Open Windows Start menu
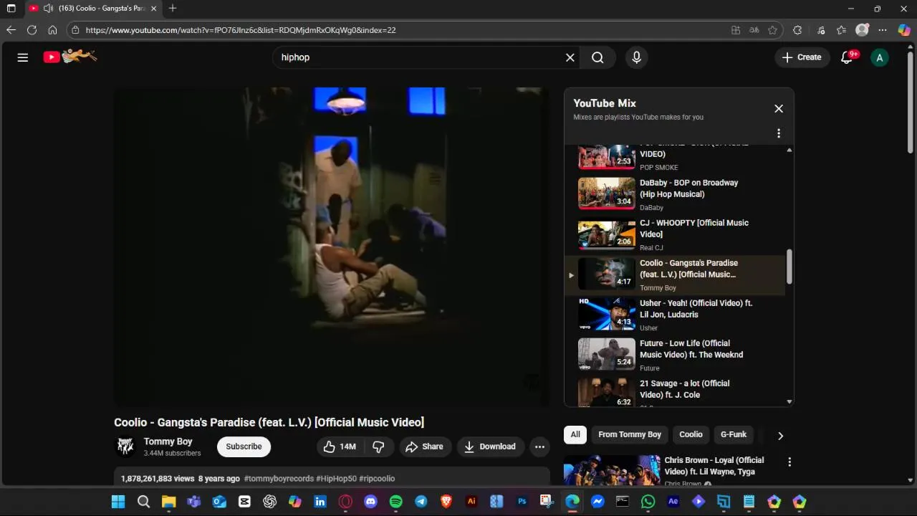Image resolution: width=917 pixels, height=516 pixels. [x=118, y=502]
